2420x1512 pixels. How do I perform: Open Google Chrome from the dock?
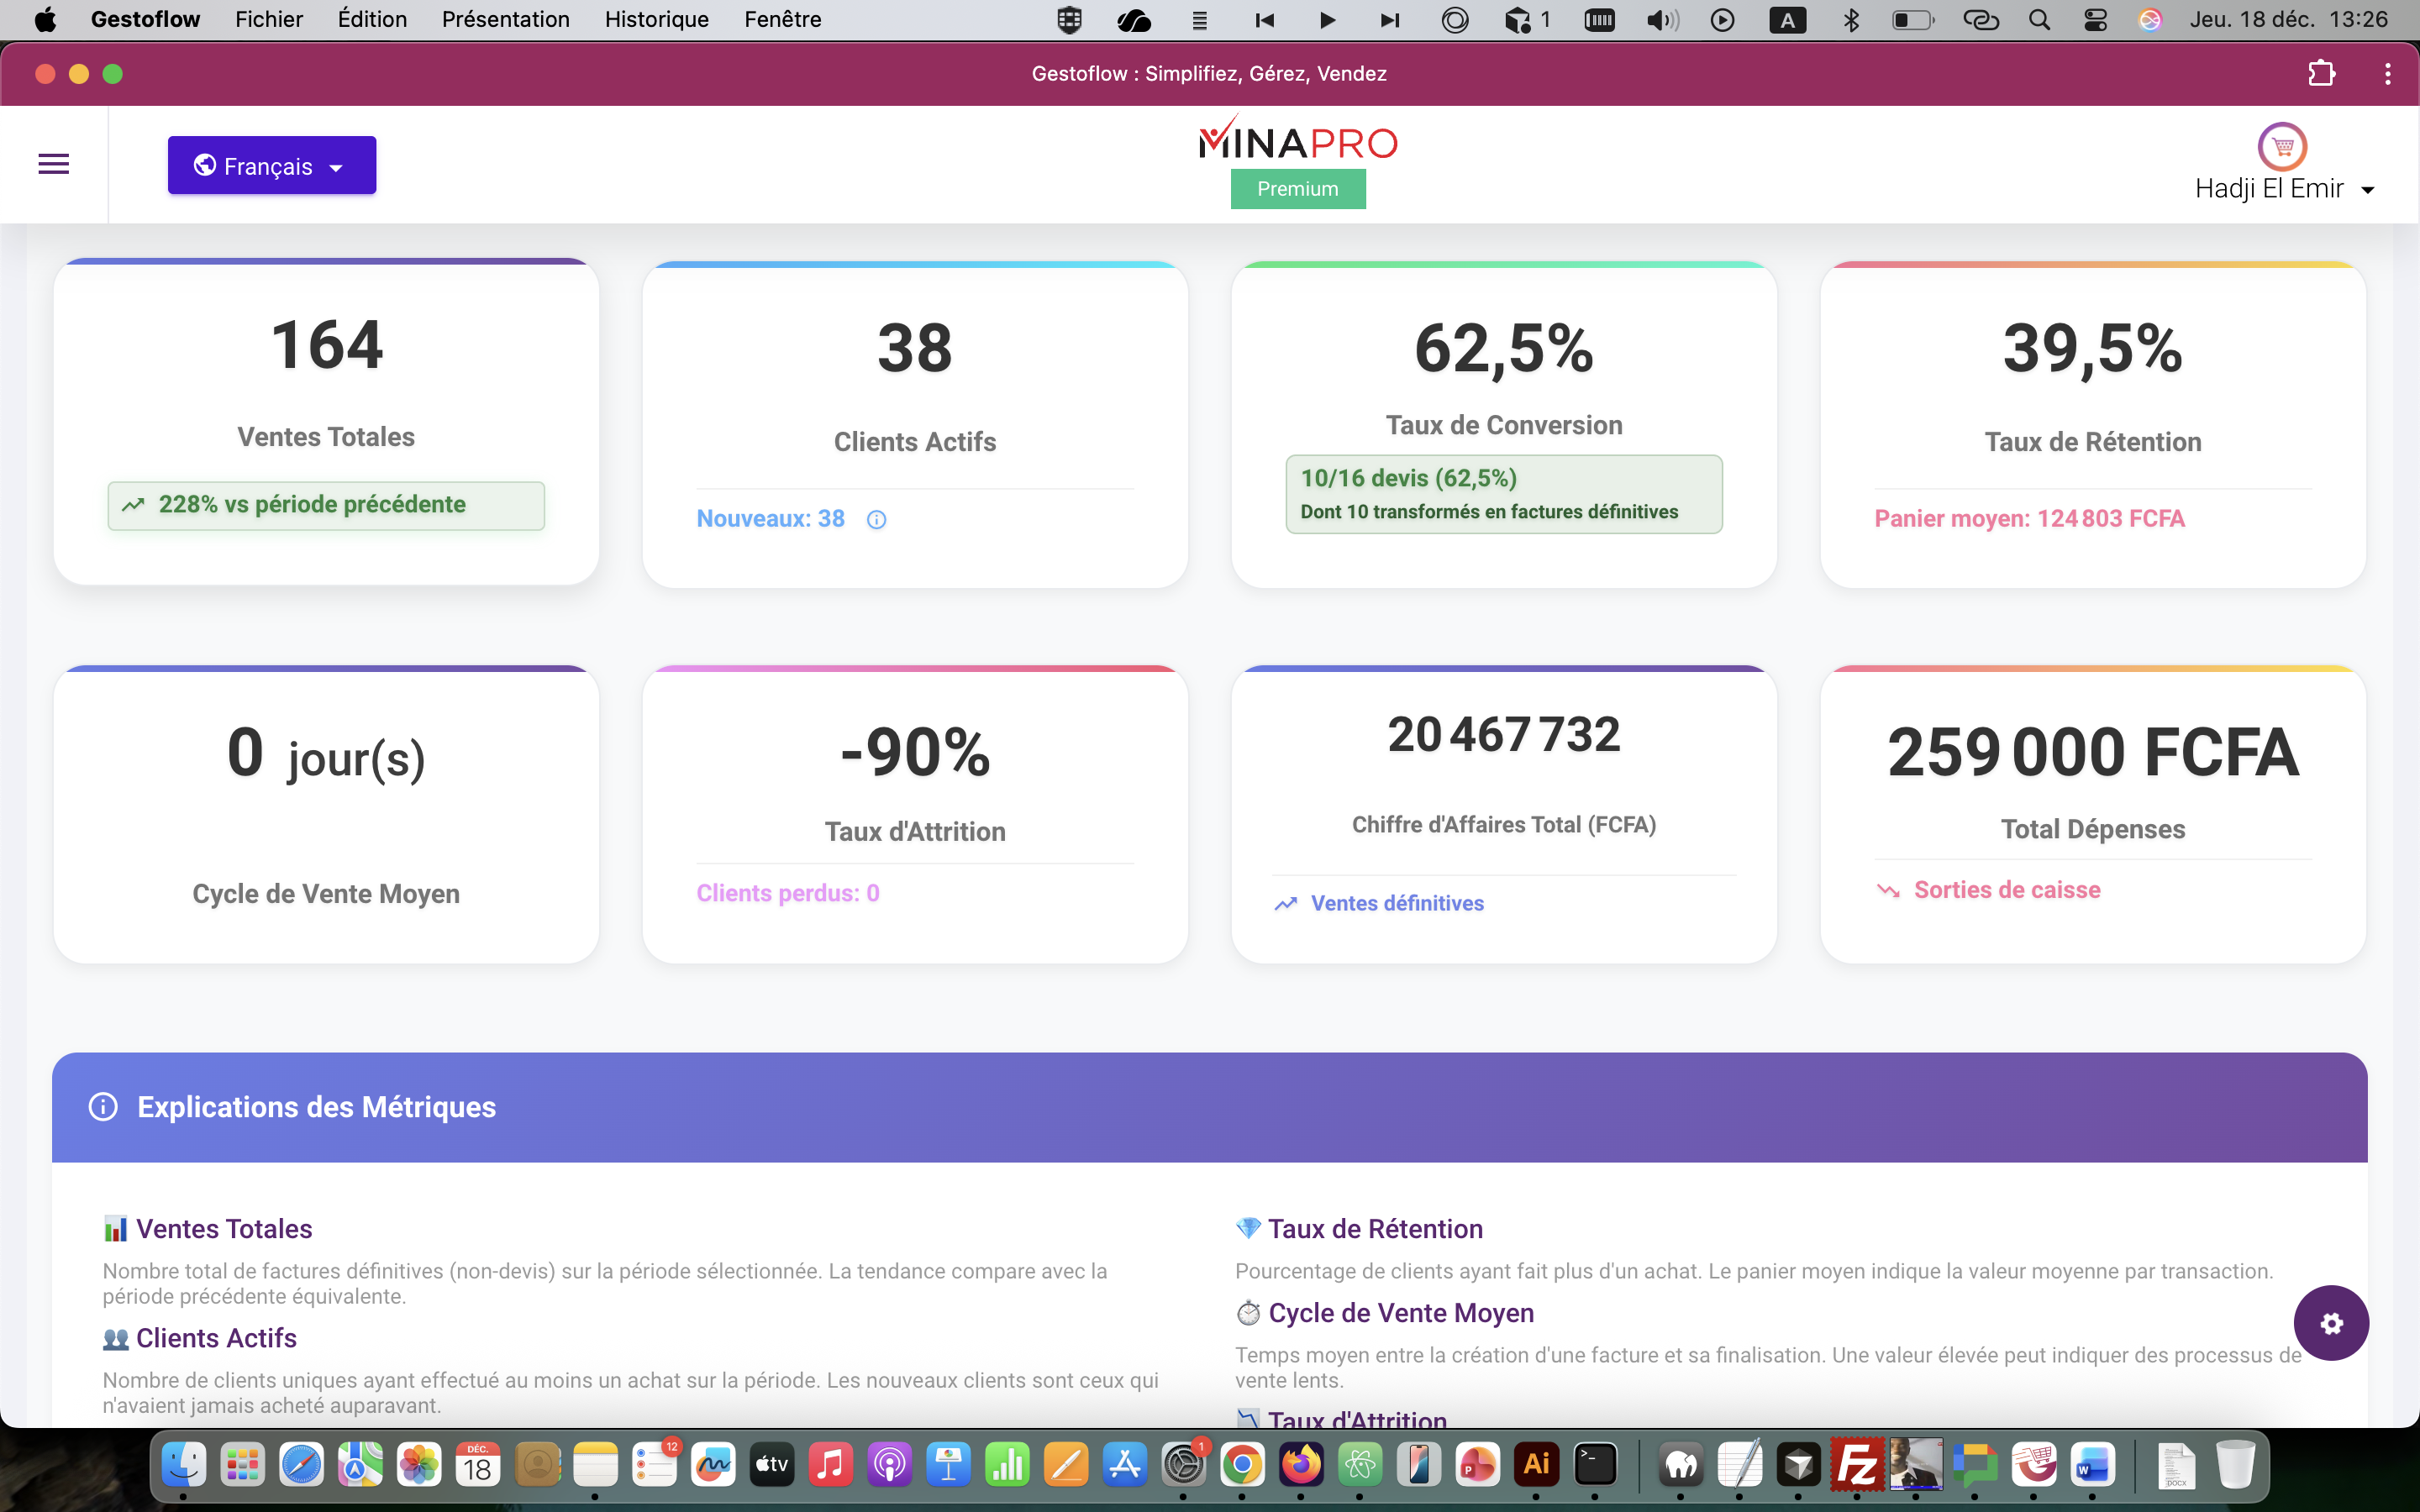(x=1242, y=1466)
